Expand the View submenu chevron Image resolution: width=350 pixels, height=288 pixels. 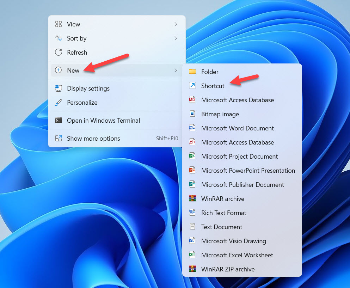176,24
